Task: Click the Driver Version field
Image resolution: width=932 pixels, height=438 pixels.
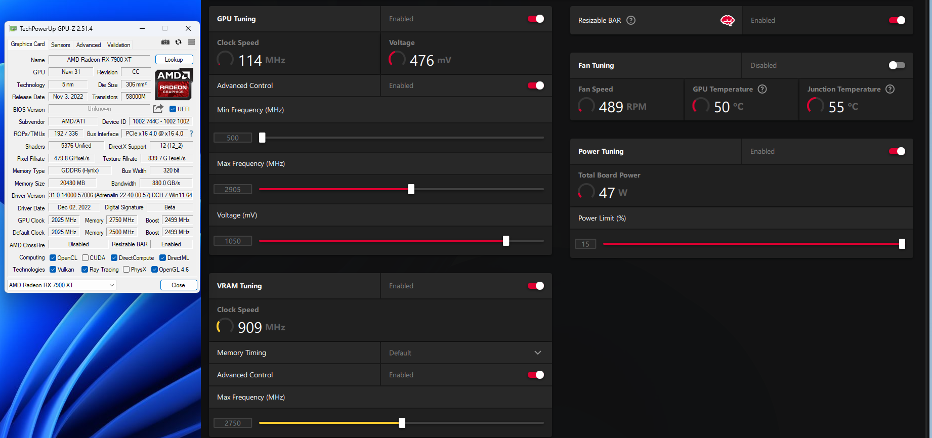Action: tap(120, 195)
